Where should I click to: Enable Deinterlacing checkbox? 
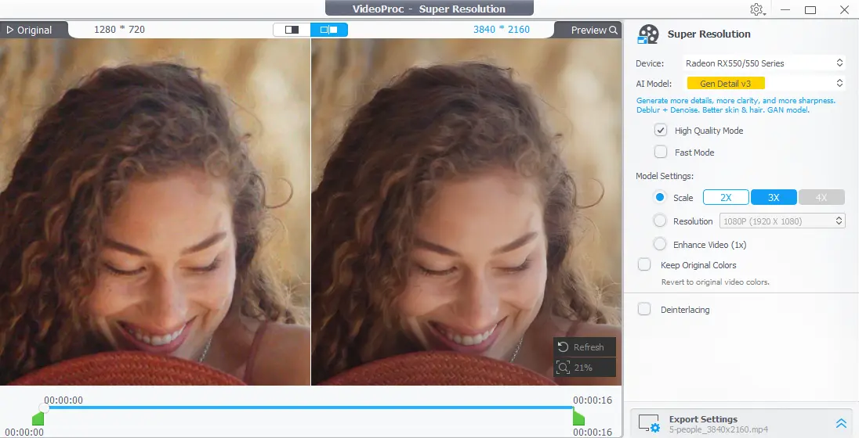pos(644,310)
